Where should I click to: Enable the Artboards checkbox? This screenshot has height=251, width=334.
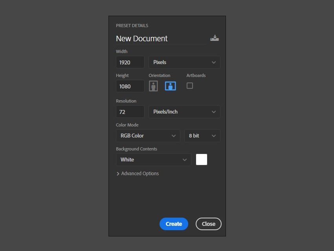(190, 85)
